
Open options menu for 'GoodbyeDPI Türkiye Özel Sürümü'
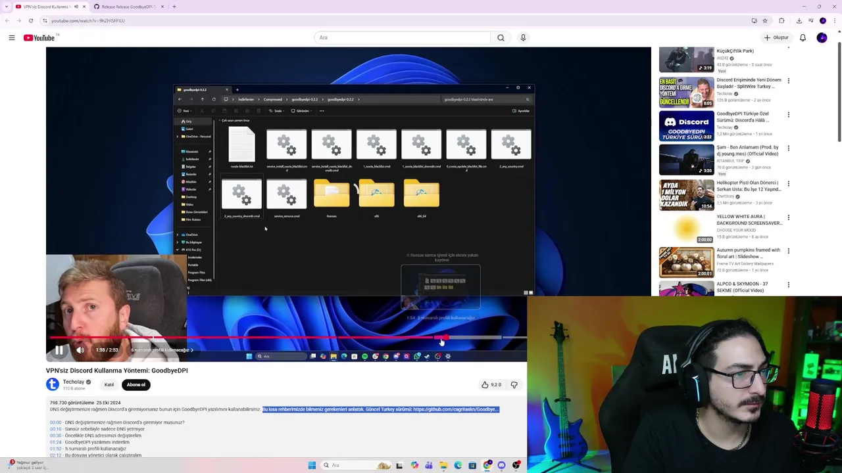pos(788,115)
